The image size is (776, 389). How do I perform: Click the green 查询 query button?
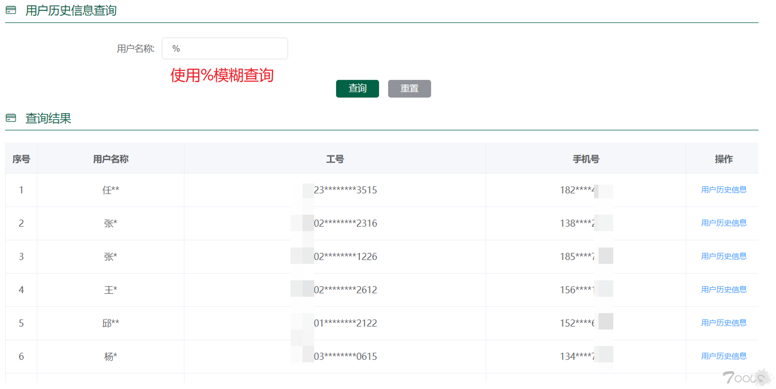(357, 88)
